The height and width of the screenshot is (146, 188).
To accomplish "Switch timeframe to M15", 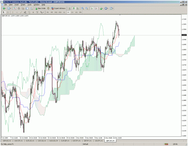I will 56,12.
